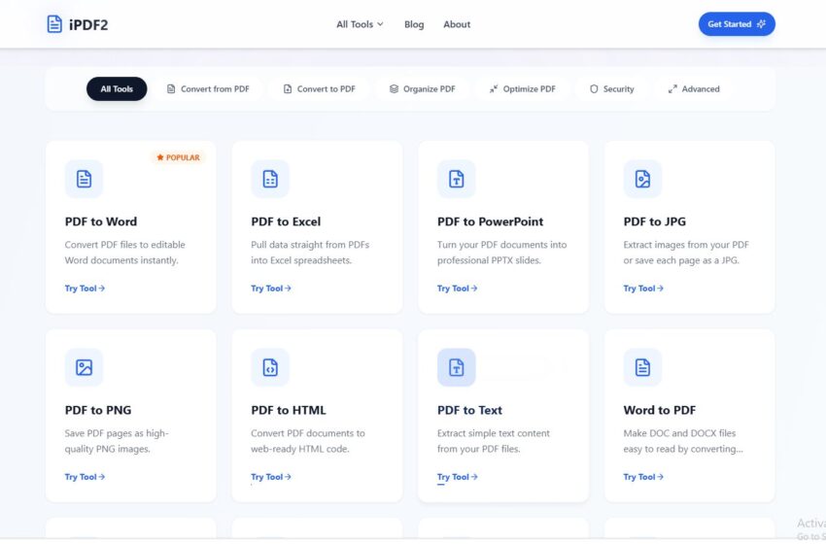The height and width of the screenshot is (544, 826).
Task: Click Try Tool under Word to PDF
Action: point(643,477)
